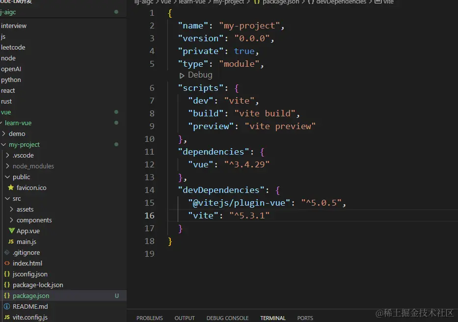Open the OUTPUT panel tab
The height and width of the screenshot is (322, 458).
185,318
